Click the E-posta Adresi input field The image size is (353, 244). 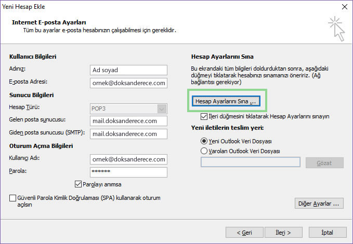128,83
